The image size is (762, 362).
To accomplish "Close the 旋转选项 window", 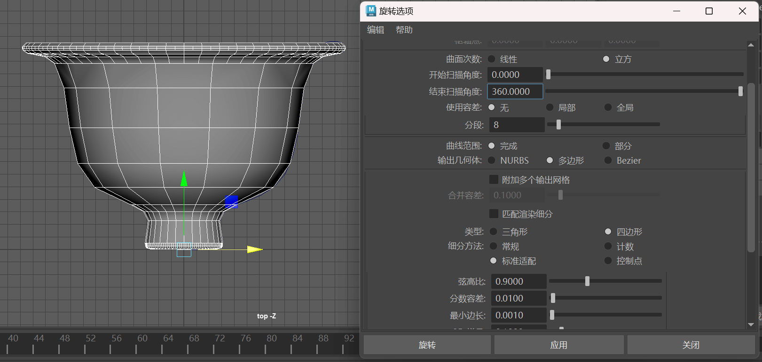I will (742, 11).
